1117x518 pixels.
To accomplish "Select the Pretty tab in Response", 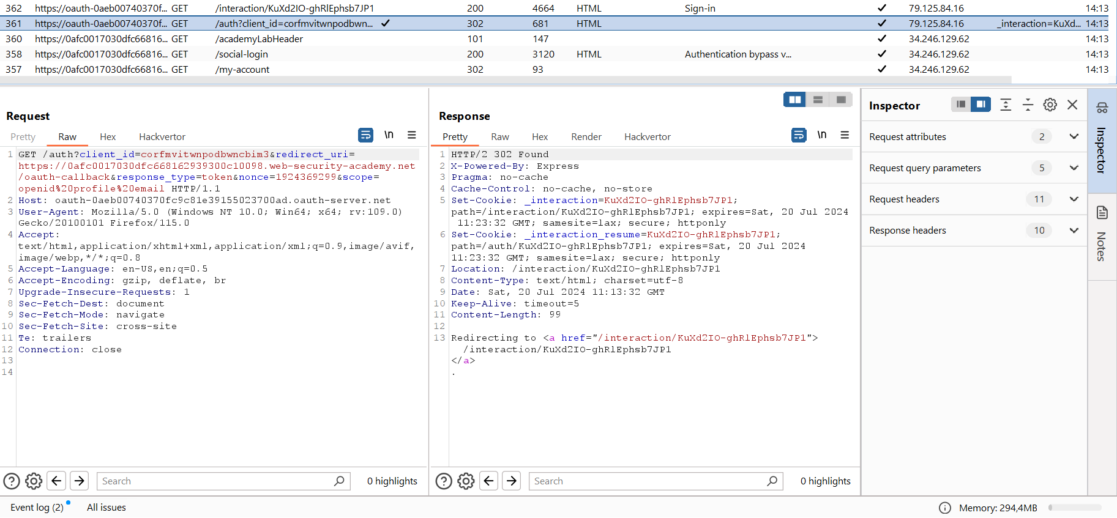I will 455,137.
